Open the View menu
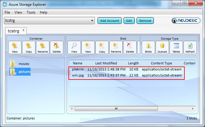The image size is (205, 127). click(x=18, y=12)
